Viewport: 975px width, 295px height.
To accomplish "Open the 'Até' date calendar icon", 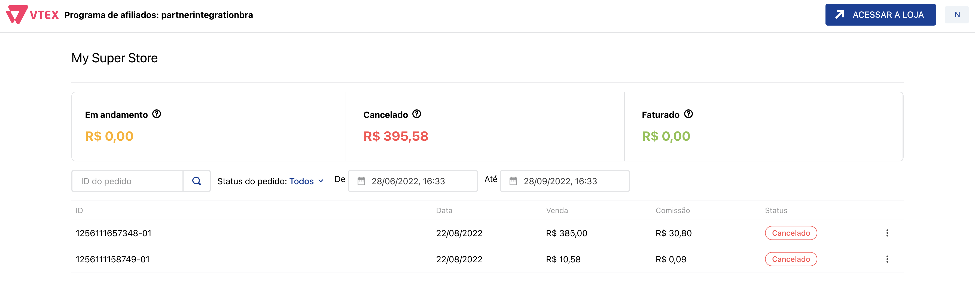I will [x=513, y=181].
